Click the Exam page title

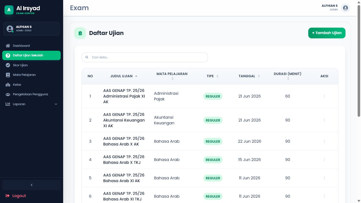(79, 8)
